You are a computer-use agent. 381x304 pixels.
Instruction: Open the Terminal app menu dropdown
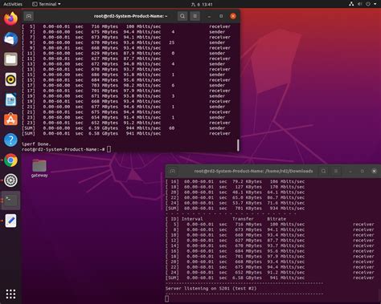47,4
